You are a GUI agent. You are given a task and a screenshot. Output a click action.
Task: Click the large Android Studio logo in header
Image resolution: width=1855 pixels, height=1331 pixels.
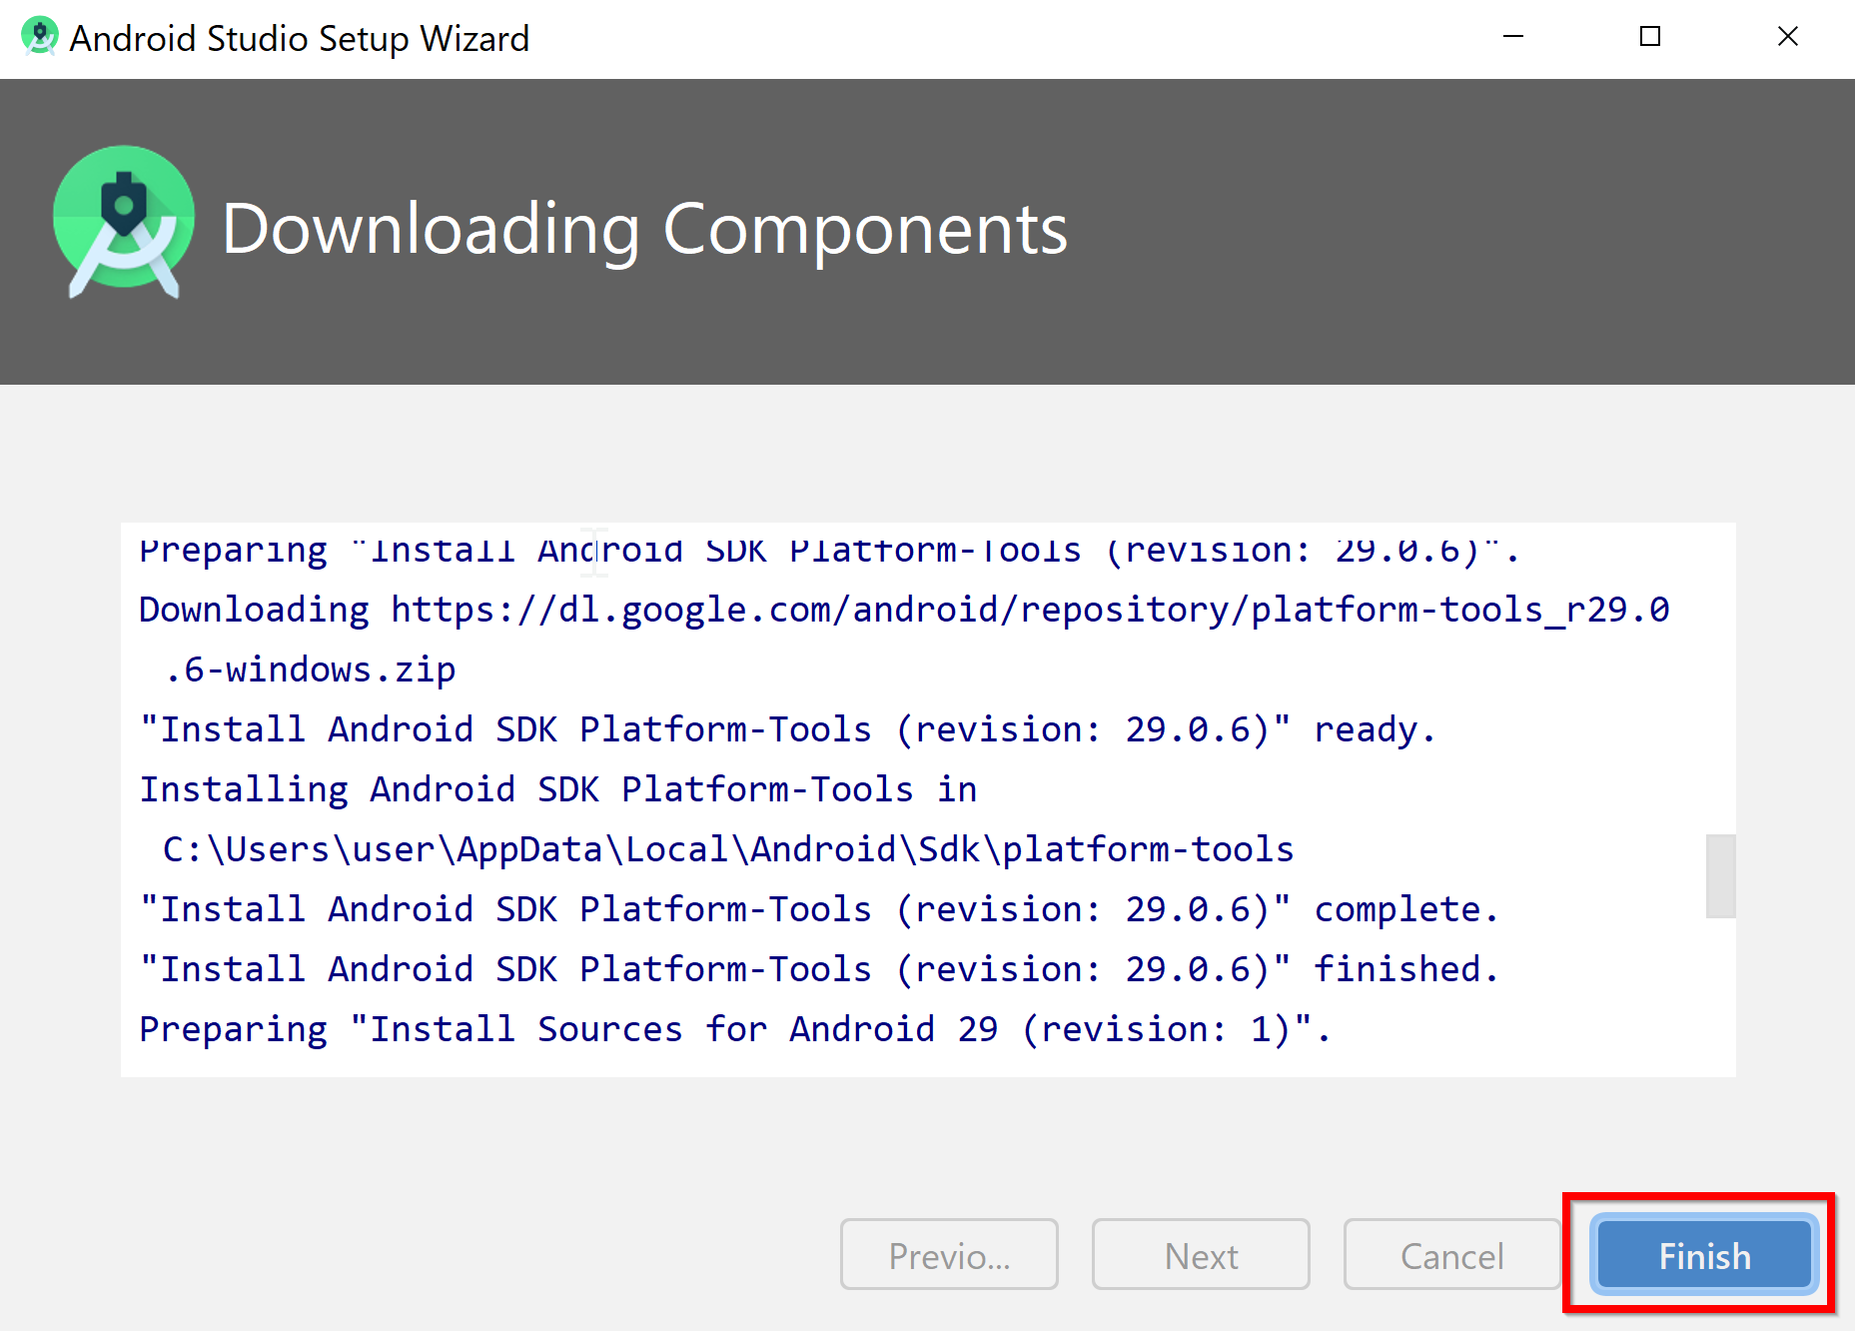click(124, 223)
